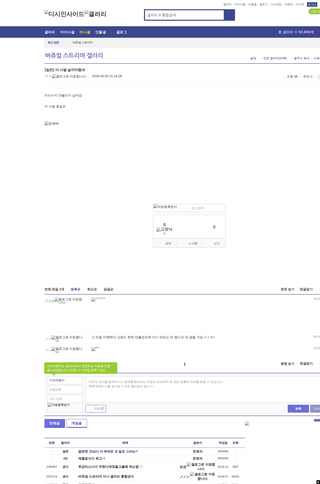Collapse comments with 댓글닫기 above the comment list
This screenshot has height=484, width=320.
tap(306, 289)
